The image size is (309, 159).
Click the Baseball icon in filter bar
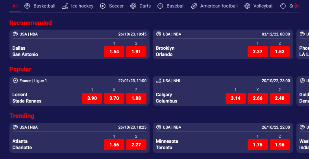pyautogui.click(x=160, y=6)
